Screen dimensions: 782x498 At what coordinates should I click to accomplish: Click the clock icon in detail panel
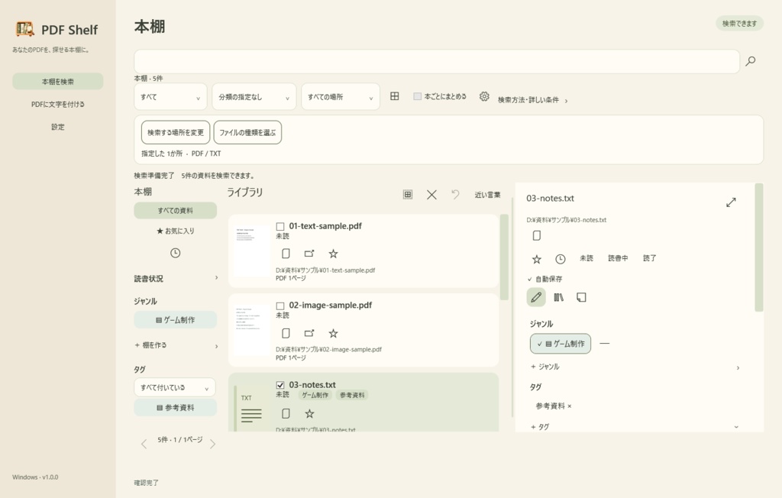click(561, 259)
